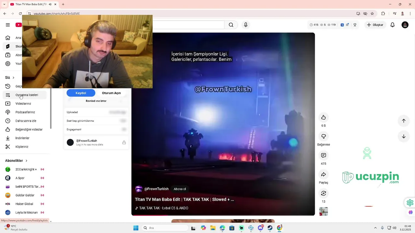The image size is (415, 233).
Task: Open the Haber Global subscription
Action: click(x=25, y=204)
